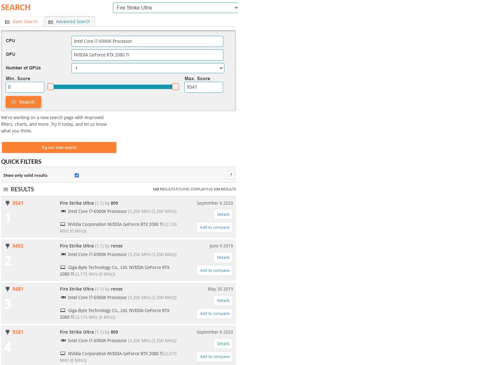View Details for the 9492 result
Viewport: 486px width, 365px height.
223,258
